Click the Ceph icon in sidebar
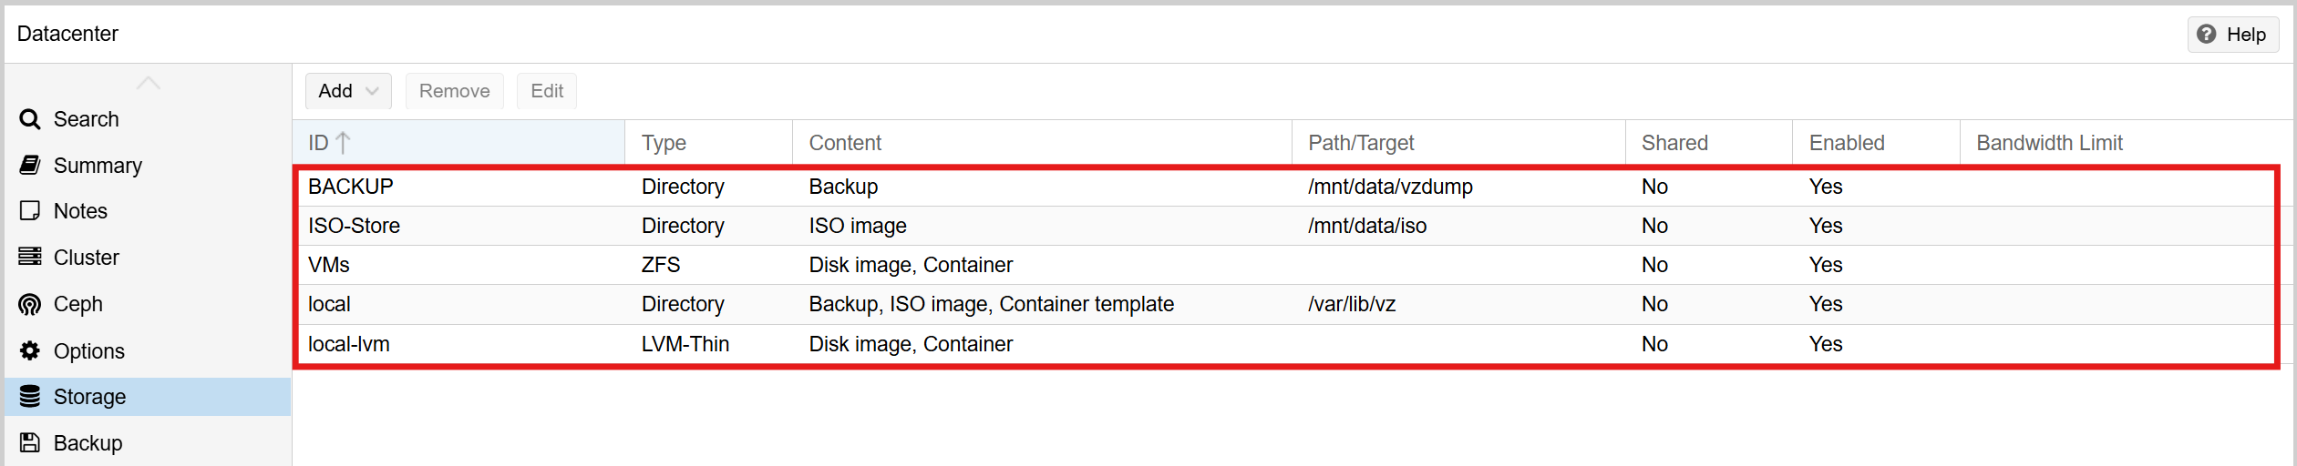 click(x=30, y=304)
